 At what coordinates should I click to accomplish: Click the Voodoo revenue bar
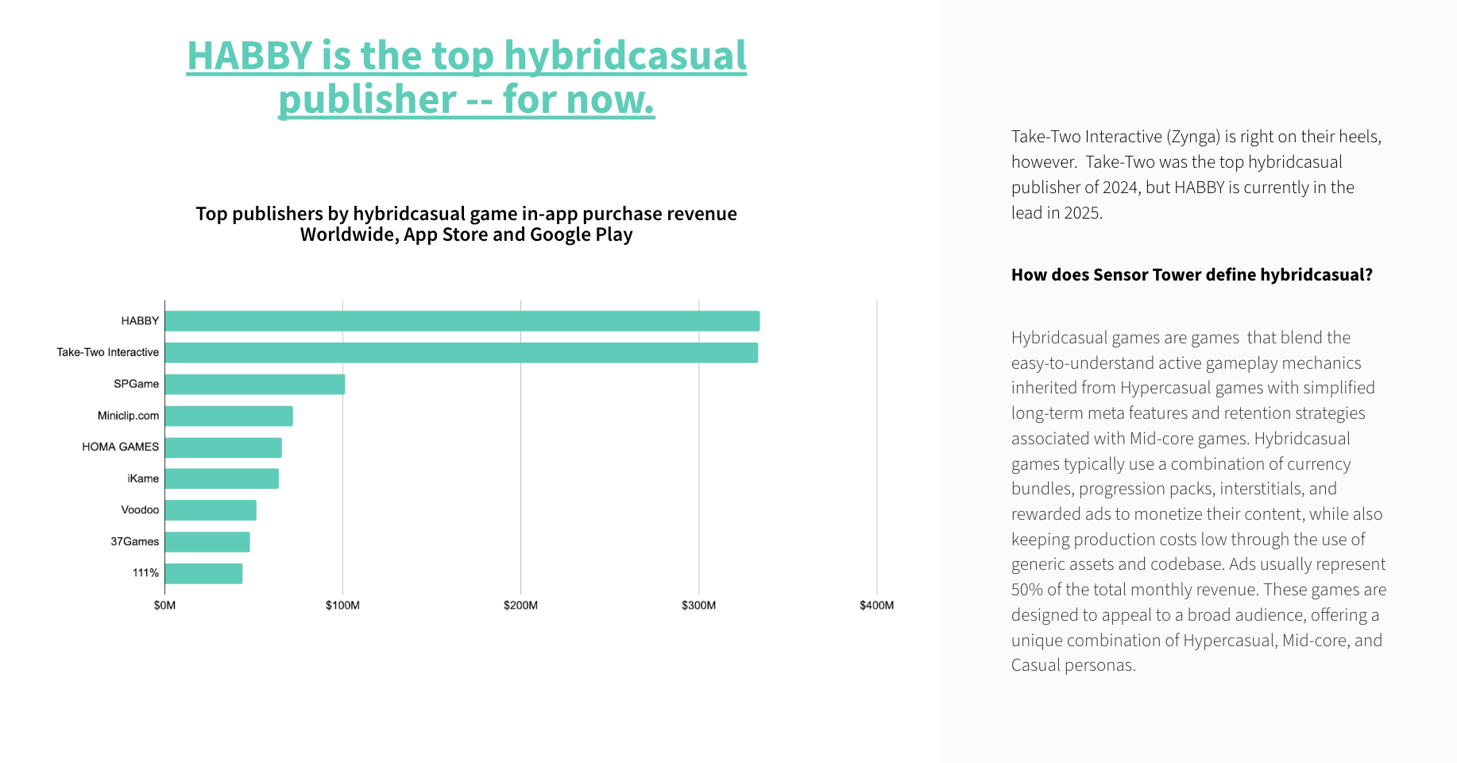point(211,510)
